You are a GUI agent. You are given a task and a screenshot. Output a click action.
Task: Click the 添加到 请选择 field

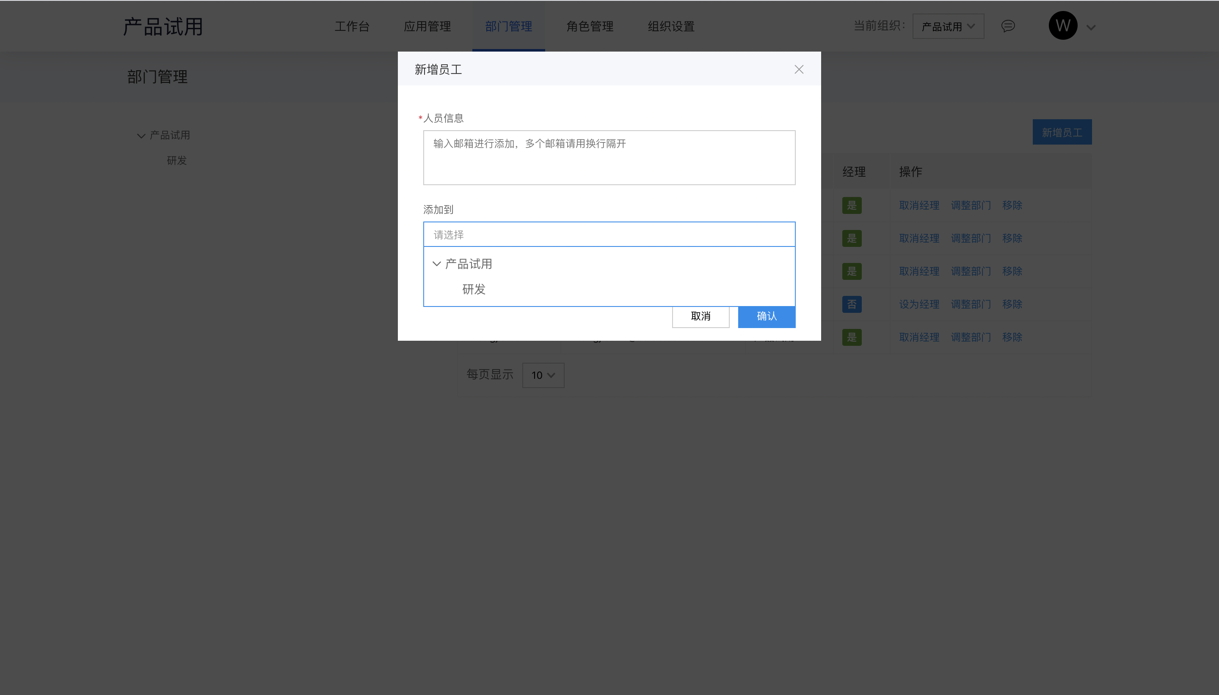coord(609,234)
